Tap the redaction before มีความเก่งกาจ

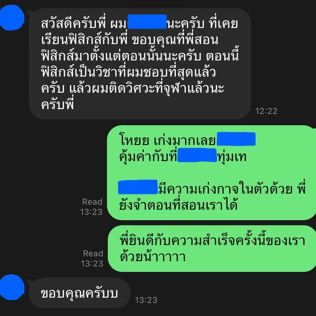coord(138,187)
